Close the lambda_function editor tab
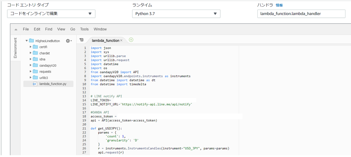Image resolution: width=351 pixels, height=157 pixels. click(x=121, y=40)
